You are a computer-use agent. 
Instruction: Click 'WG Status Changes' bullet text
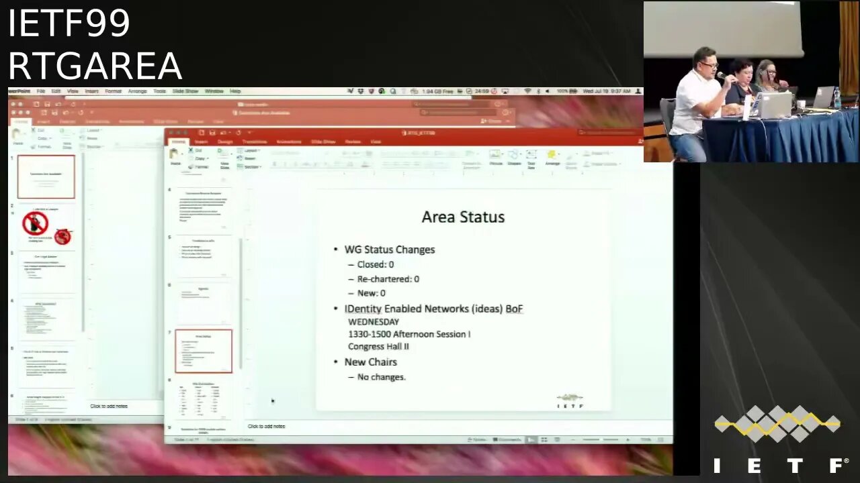click(390, 250)
